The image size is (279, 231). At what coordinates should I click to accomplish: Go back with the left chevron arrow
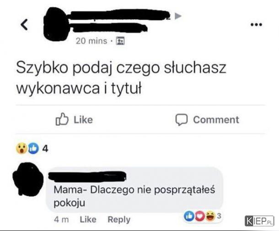24,25
